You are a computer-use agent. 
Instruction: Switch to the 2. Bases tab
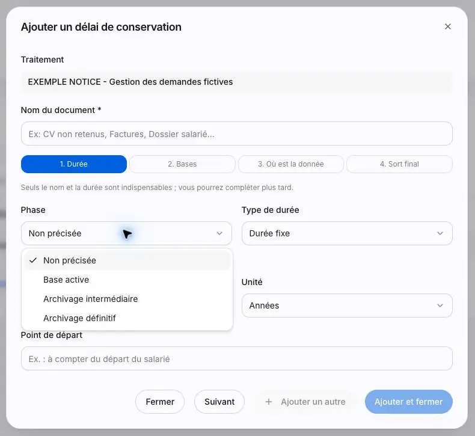182,164
